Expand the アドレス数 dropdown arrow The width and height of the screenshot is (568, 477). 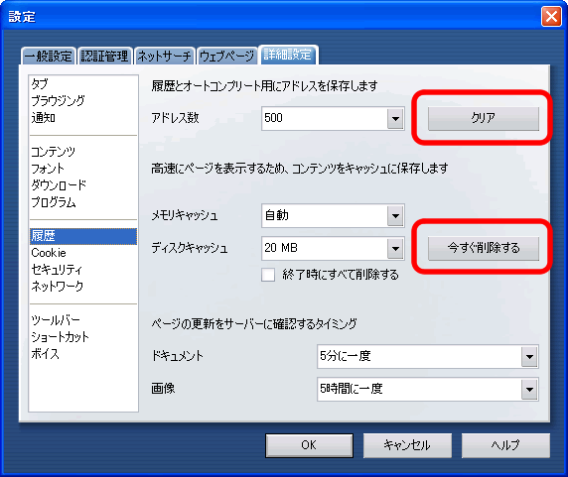point(395,118)
